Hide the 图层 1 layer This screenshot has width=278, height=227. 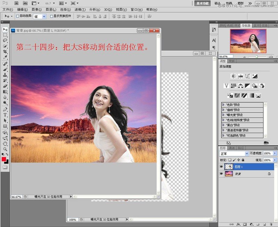tap(222, 166)
